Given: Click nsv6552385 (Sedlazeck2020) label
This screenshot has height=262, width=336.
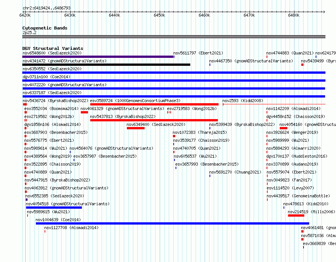Looking at the screenshot, I should pyautogui.click(x=55, y=196).
